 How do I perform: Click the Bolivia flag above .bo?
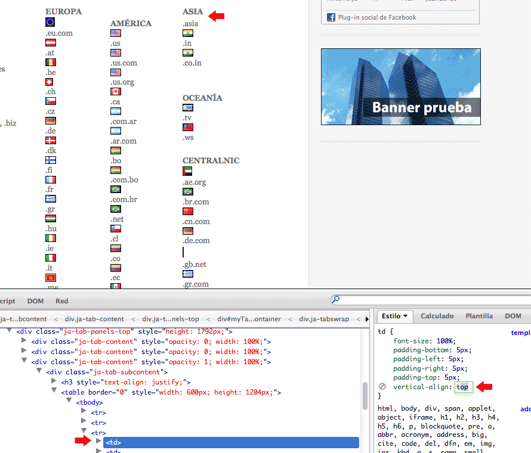point(116,151)
